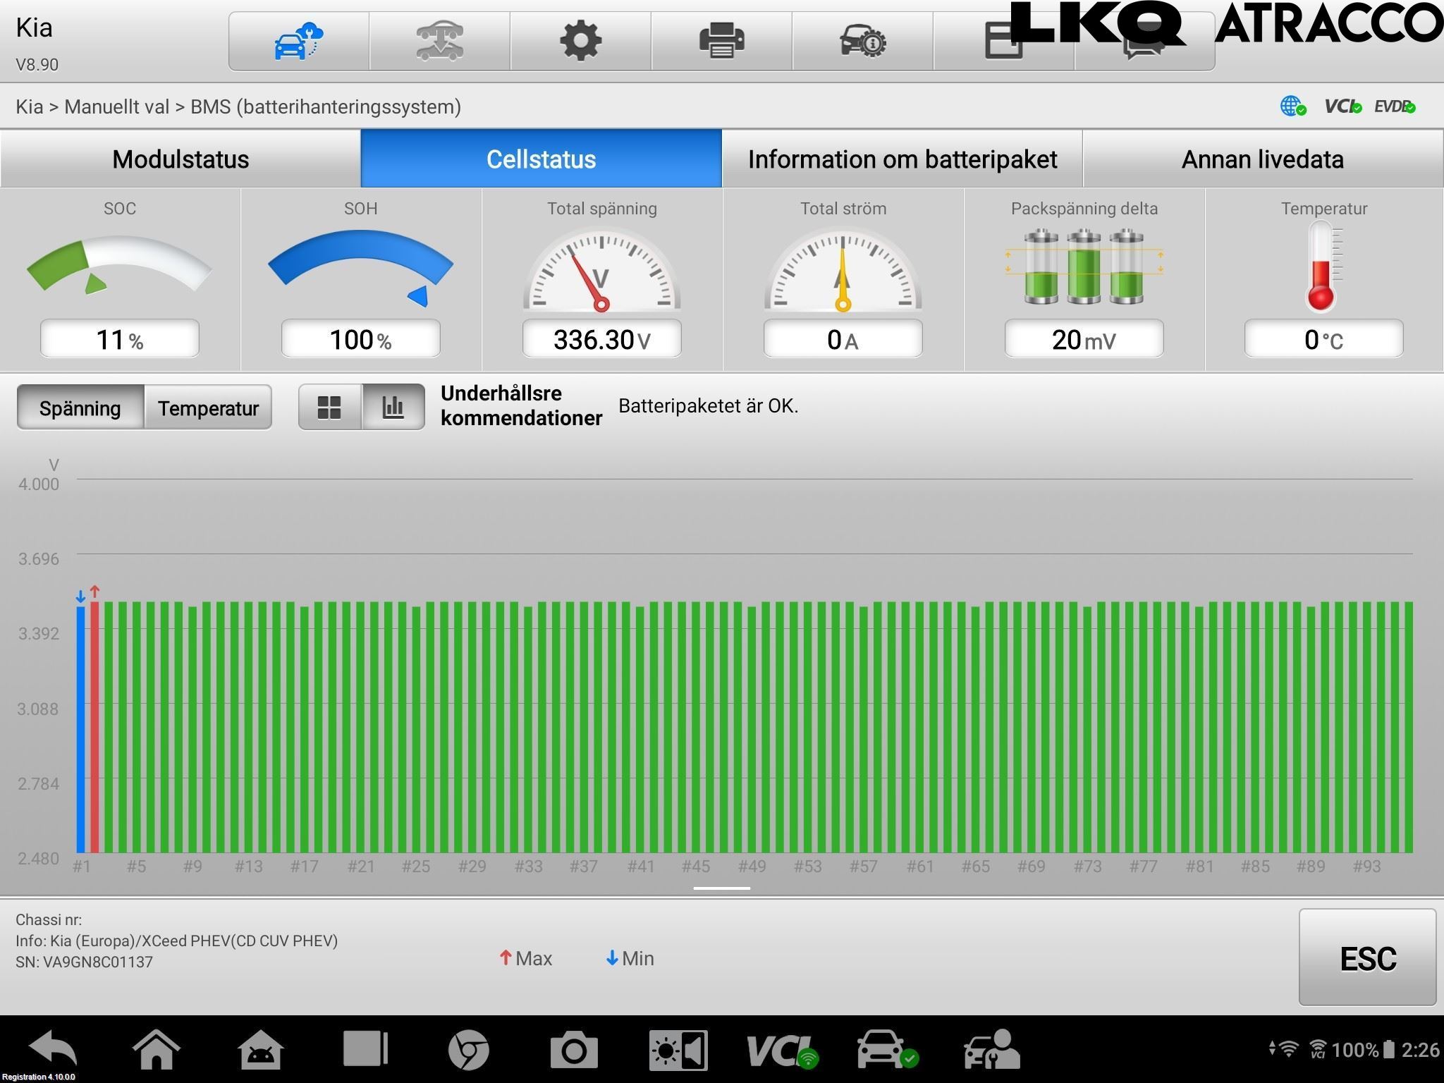Click the vehicle data transfer icon

(439, 41)
